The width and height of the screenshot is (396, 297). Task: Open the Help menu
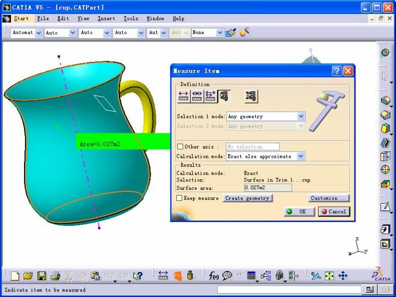click(178, 19)
